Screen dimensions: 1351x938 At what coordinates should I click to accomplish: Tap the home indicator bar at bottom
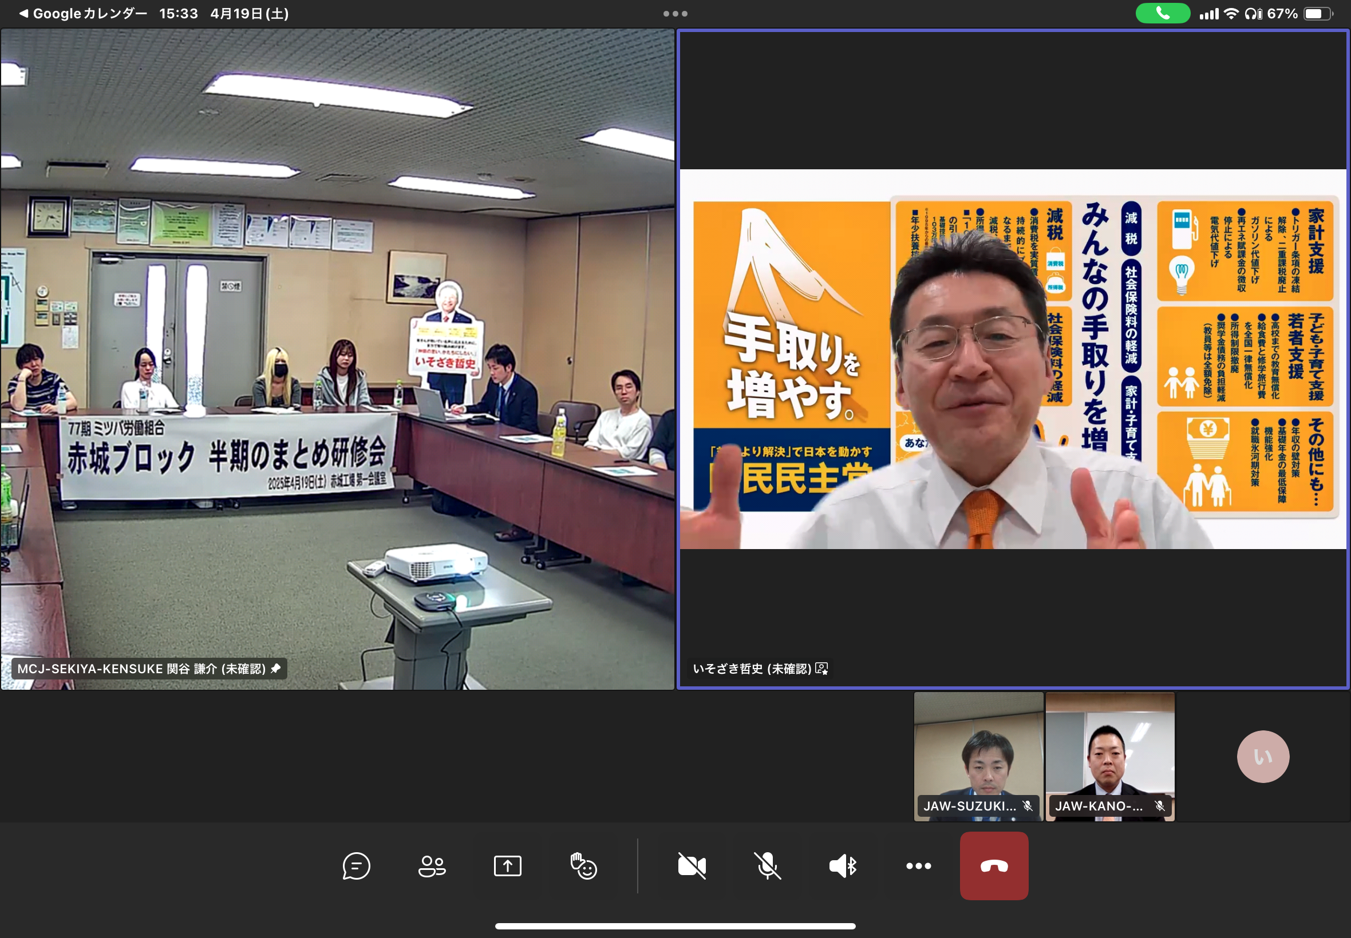[674, 926]
